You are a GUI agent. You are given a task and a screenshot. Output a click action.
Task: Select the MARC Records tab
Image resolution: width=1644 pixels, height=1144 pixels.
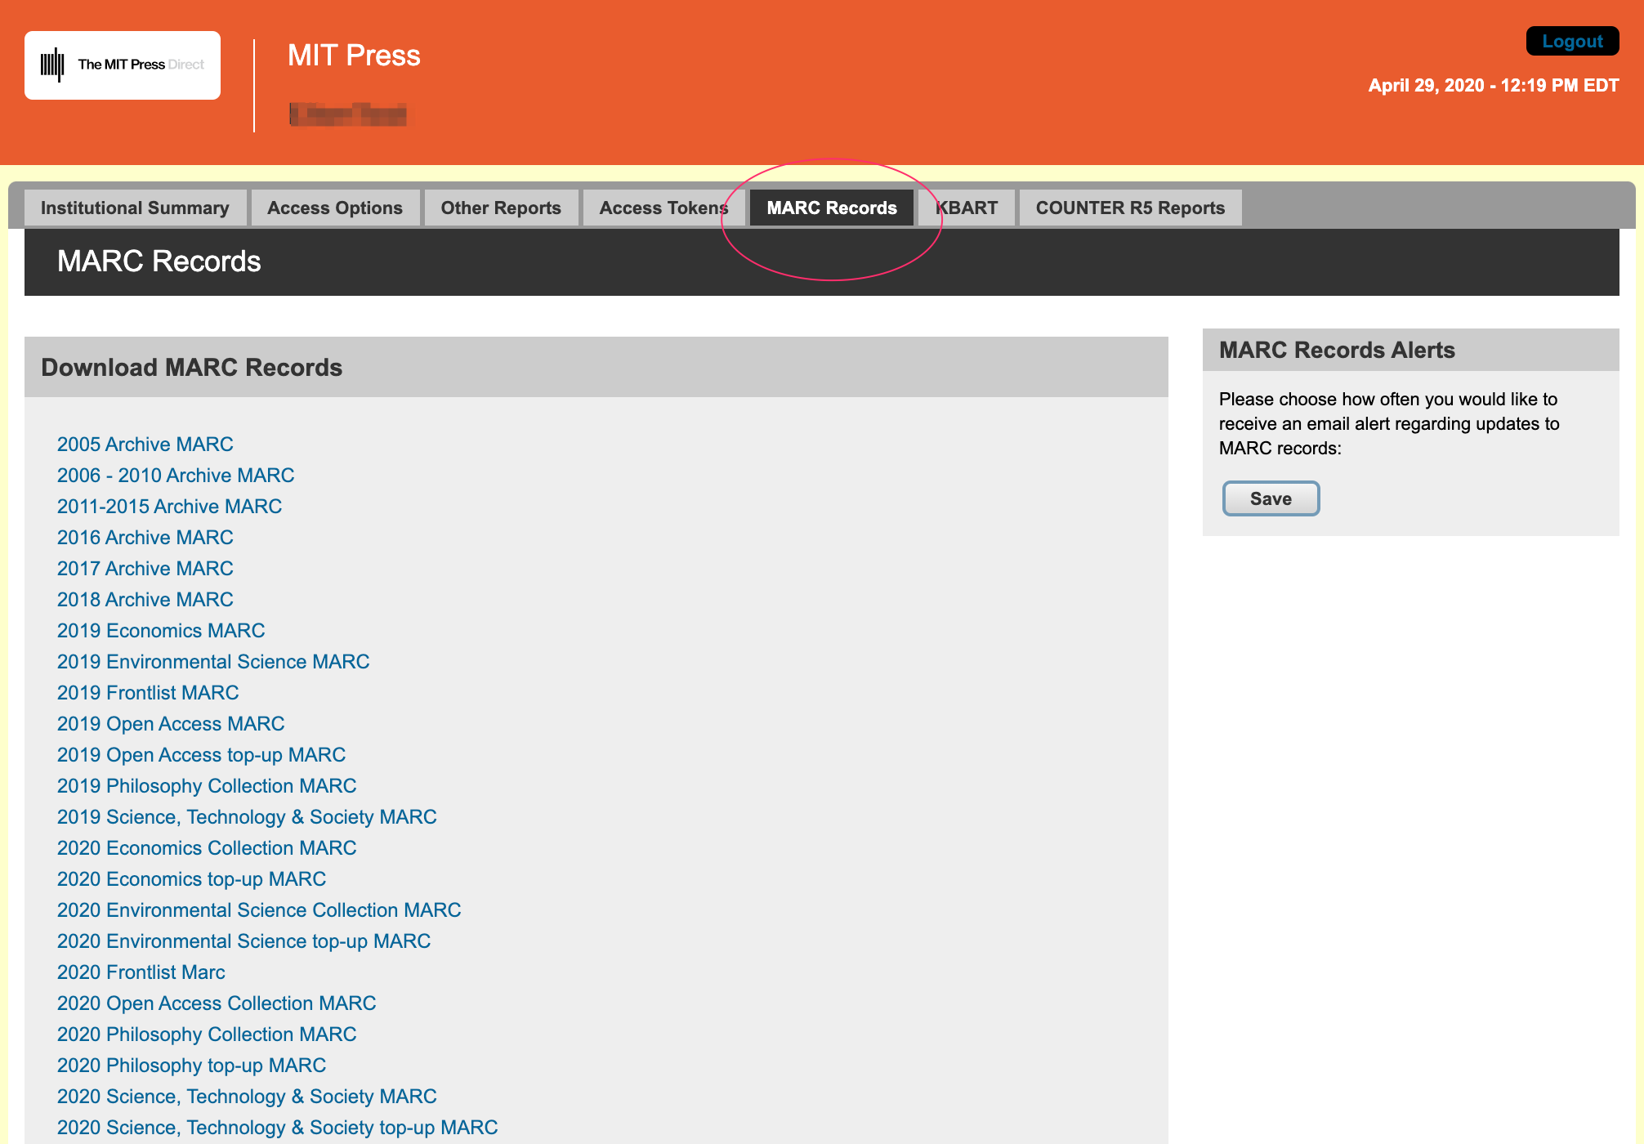pyautogui.click(x=830, y=208)
